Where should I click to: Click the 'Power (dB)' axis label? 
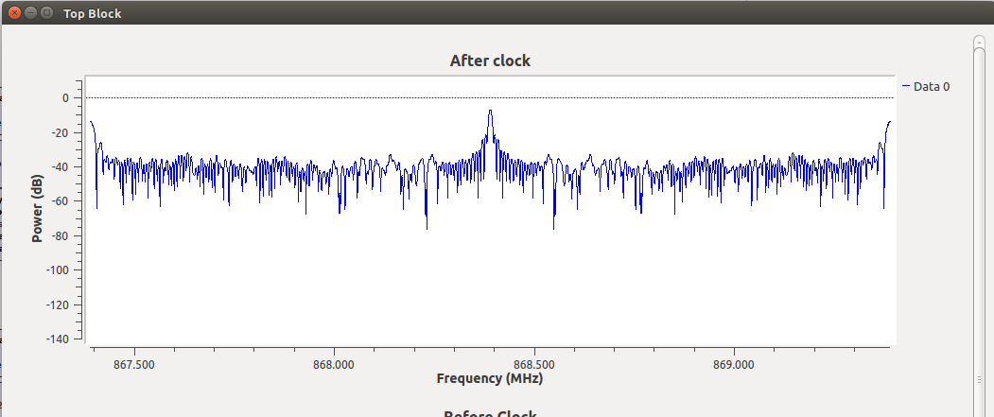click(x=38, y=208)
